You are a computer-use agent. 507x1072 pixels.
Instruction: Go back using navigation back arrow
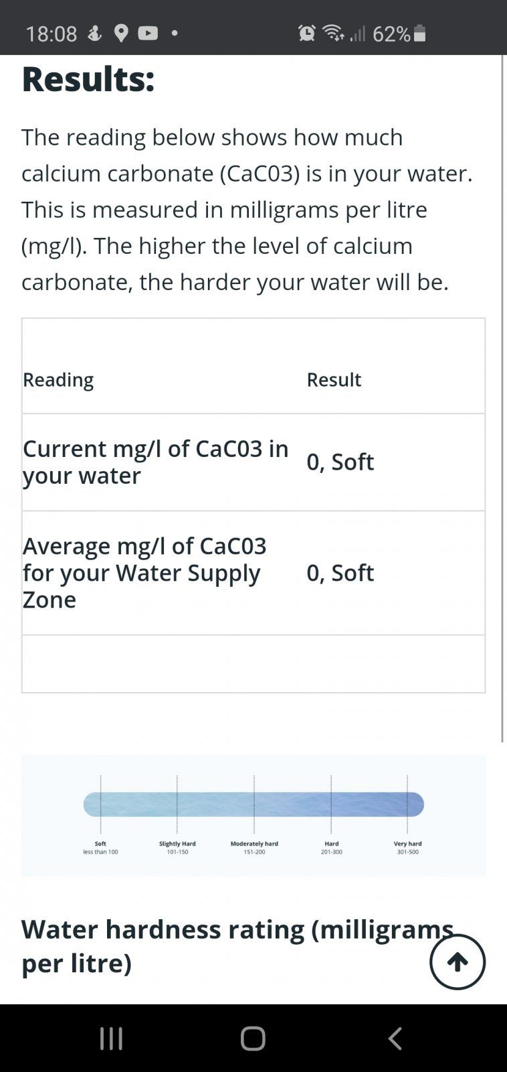[395, 1038]
